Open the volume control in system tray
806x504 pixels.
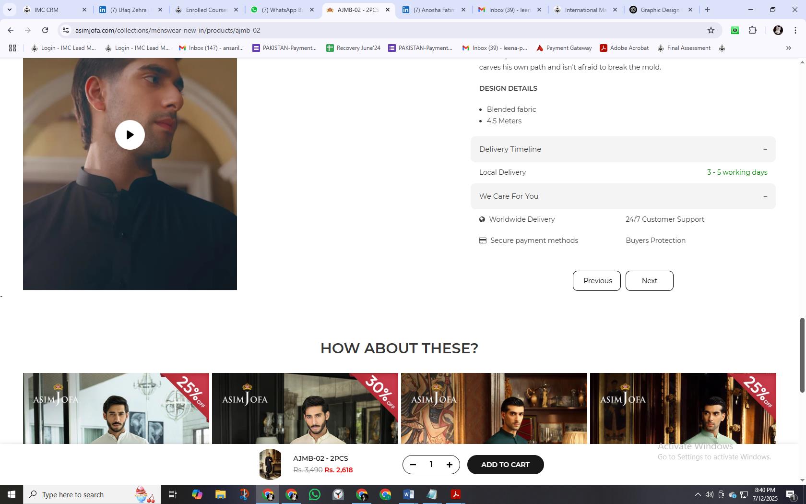pyautogui.click(x=710, y=494)
